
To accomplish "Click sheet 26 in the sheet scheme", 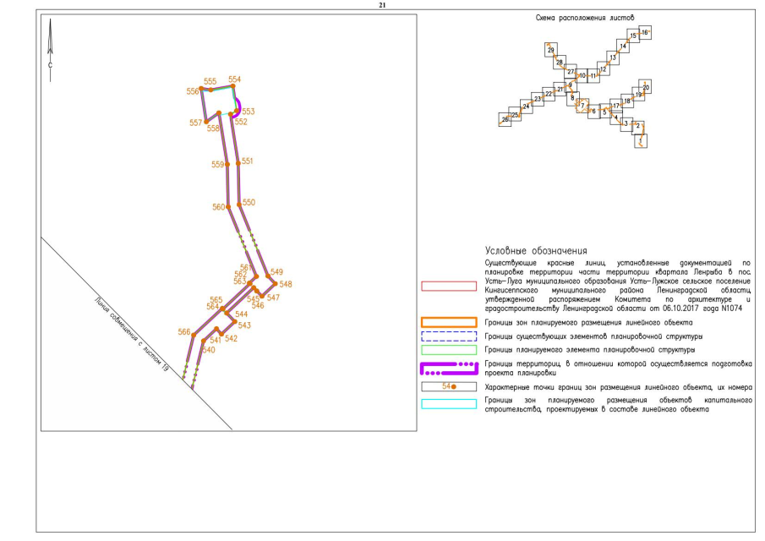I will (x=505, y=120).
